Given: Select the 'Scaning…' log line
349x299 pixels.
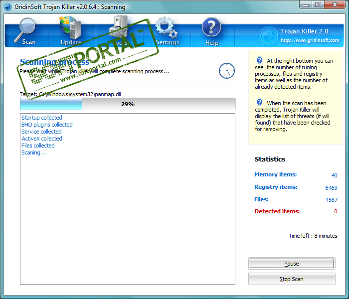Looking at the screenshot, I should [33, 152].
